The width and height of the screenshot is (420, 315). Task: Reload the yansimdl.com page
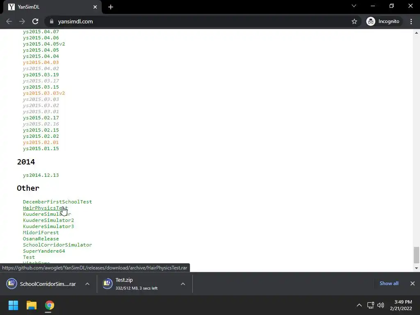click(x=35, y=21)
